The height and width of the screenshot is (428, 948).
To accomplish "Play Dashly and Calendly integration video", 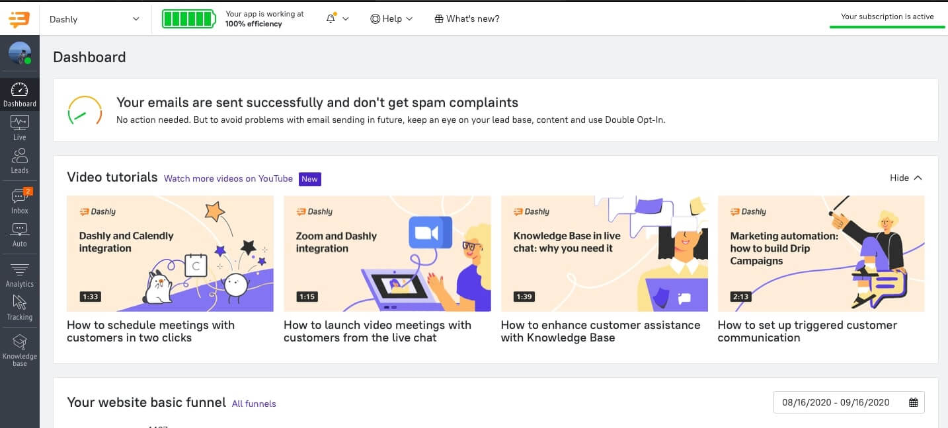I will coord(170,253).
